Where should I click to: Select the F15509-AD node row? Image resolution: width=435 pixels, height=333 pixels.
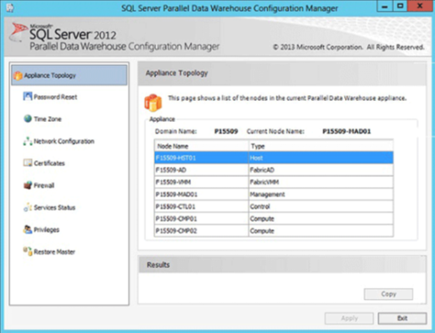(x=274, y=169)
